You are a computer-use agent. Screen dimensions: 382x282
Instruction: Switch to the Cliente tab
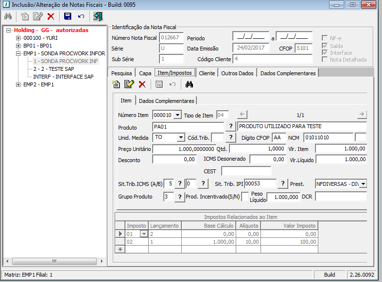pos(207,73)
